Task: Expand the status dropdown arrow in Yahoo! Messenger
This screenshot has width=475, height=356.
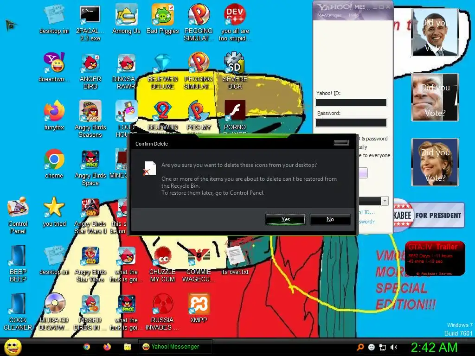Action: point(385,201)
